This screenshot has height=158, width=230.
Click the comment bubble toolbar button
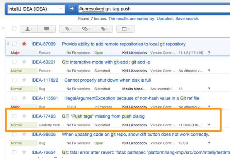(x=46, y=29)
